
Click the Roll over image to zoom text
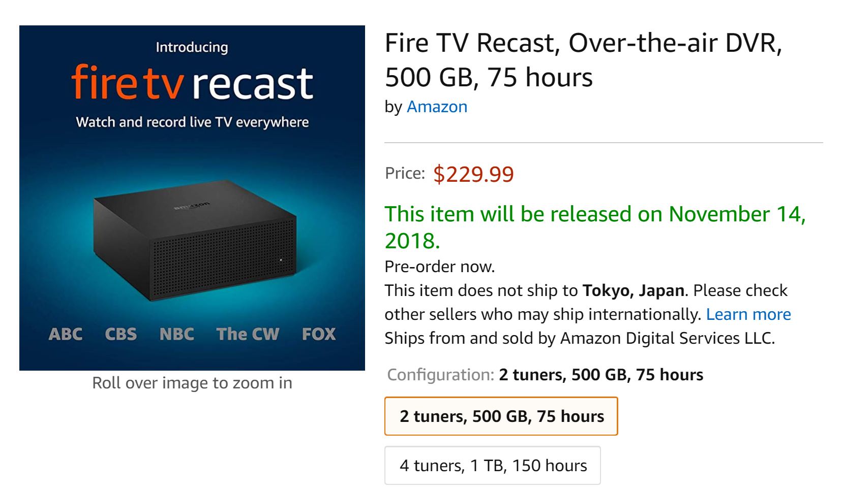[x=192, y=383]
